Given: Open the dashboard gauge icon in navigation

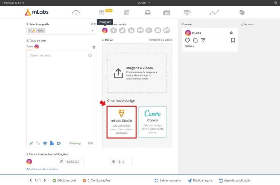Looking at the screenshot, I should [76, 13].
